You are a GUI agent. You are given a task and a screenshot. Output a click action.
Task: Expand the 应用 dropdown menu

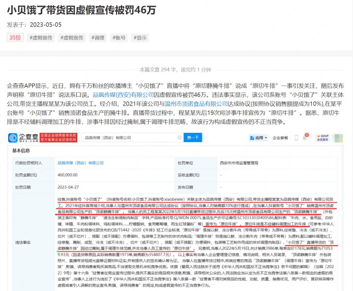click(259, 138)
